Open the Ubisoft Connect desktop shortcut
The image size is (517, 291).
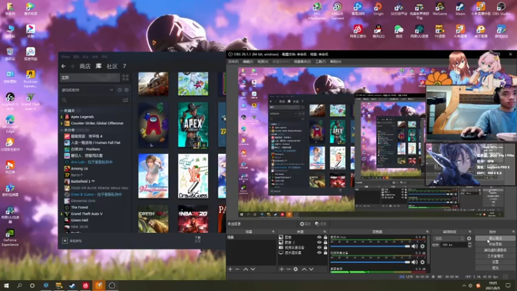(337, 11)
